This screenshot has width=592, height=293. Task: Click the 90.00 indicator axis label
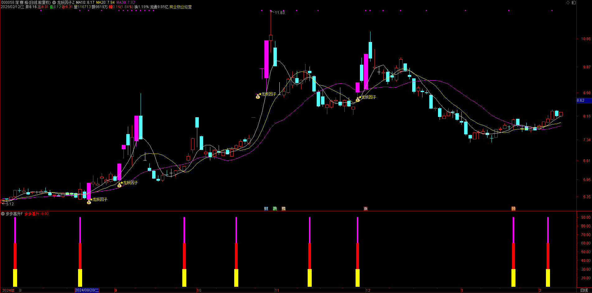(586, 217)
